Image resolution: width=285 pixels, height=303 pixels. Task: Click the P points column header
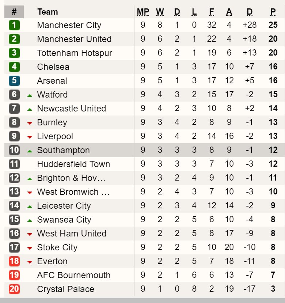point(273,12)
